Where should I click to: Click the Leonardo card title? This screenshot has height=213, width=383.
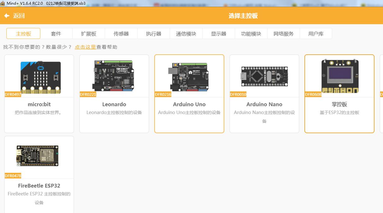114,104
